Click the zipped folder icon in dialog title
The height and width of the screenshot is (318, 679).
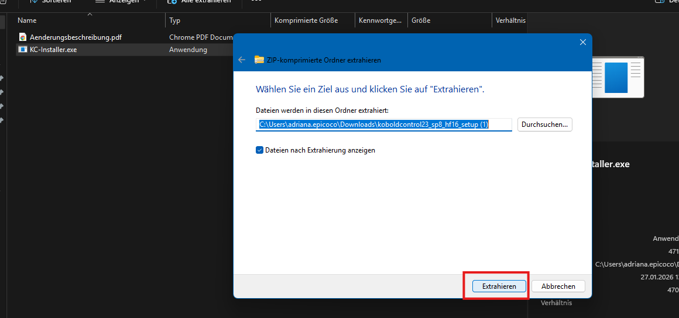[x=259, y=60]
